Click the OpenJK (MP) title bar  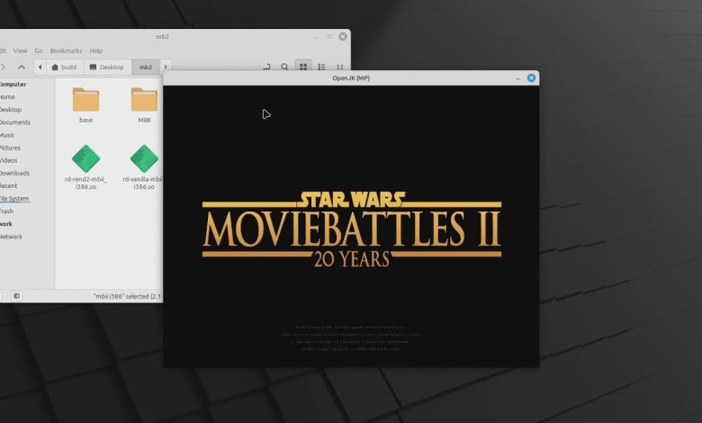[351, 78]
